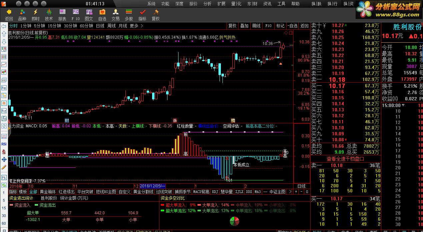
Task: Click the RSI icon in left sidebar
Action: [4, 144]
